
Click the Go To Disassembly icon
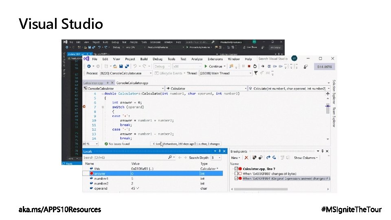[274, 158]
